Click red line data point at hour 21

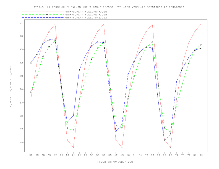[x=73, y=147]
